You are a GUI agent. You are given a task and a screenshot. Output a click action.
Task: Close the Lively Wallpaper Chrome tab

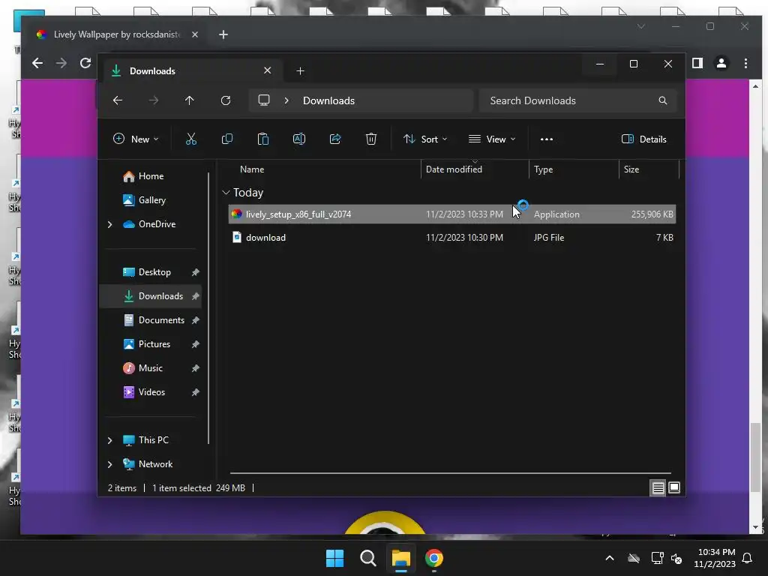pos(195,34)
